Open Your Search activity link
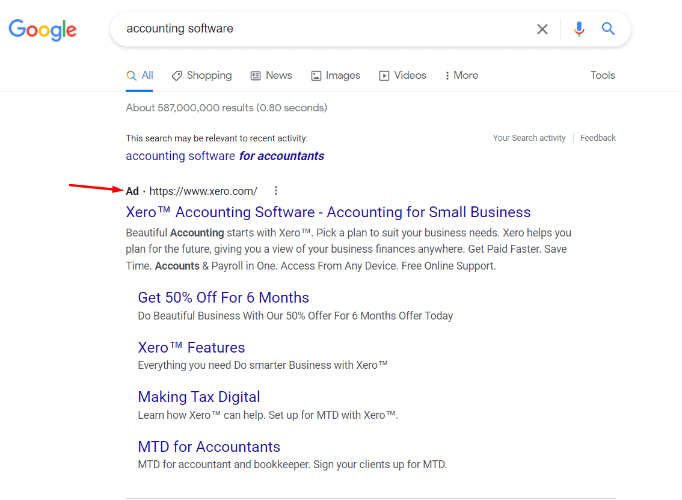Image resolution: width=682 pixels, height=500 pixels. tap(529, 138)
